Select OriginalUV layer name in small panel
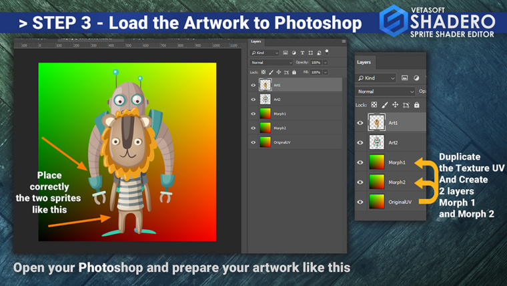The height and width of the screenshot is (286, 507). click(282, 142)
